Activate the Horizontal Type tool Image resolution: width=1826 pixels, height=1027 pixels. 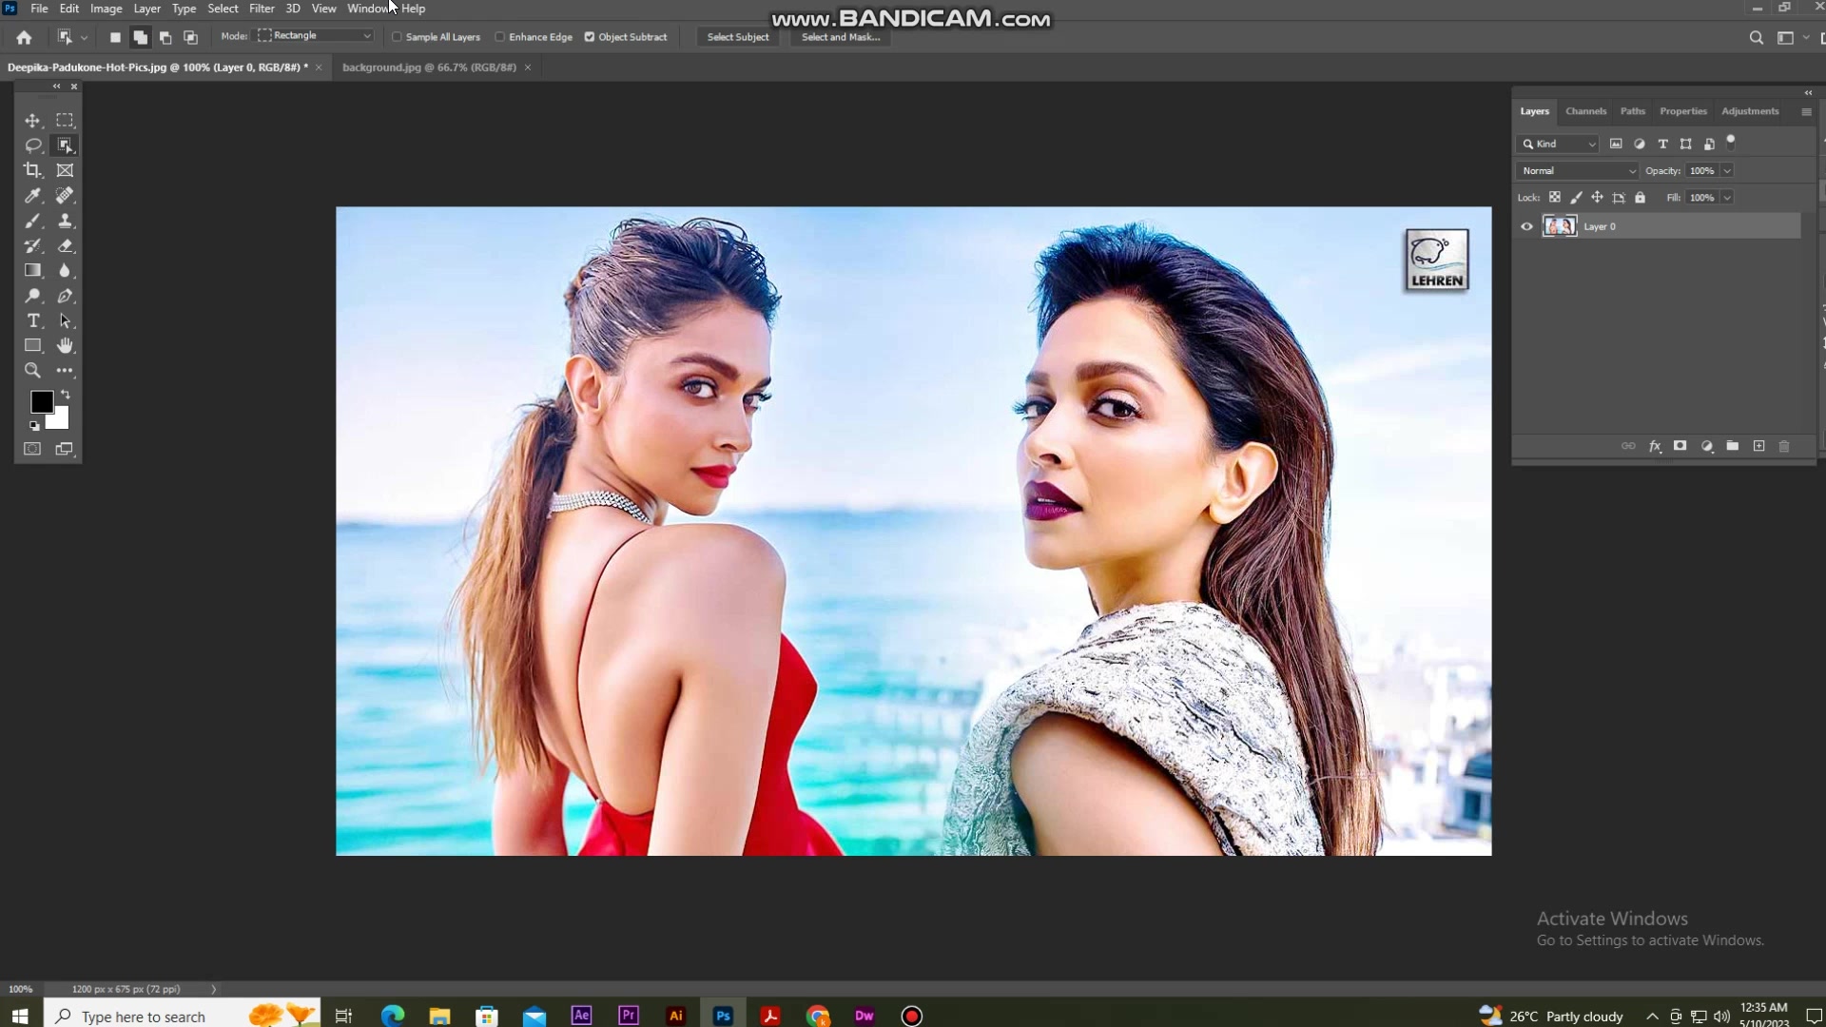point(32,320)
